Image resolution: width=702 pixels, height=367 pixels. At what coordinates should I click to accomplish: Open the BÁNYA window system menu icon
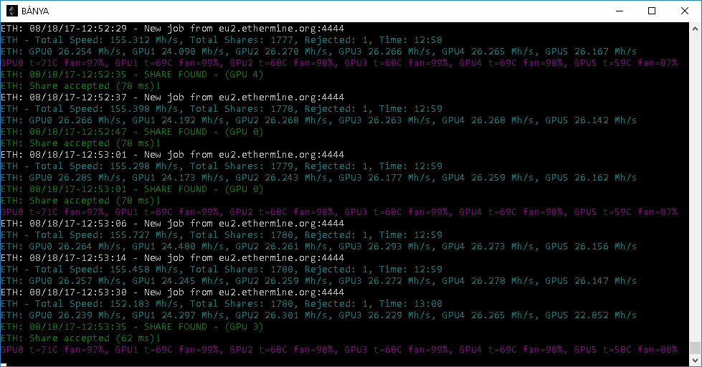point(12,11)
